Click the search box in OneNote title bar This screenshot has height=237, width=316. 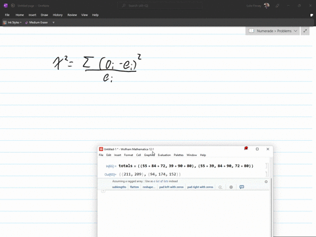click(x=160, y=6)
